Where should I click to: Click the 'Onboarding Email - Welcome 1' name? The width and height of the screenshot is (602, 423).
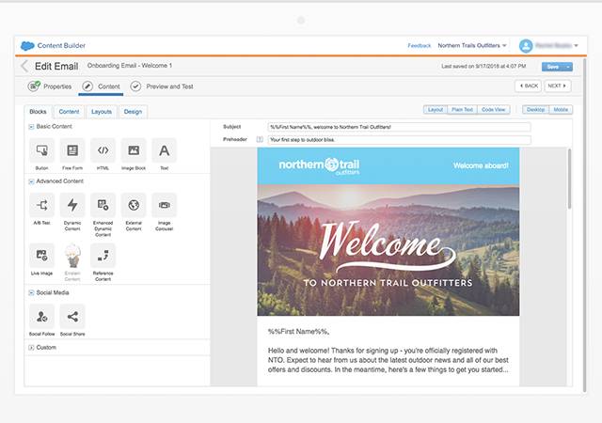[130, 66]
